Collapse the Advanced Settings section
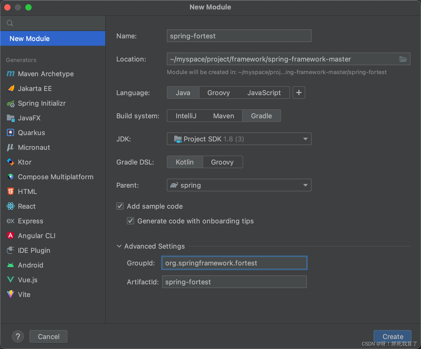This screenshot has width=421, height=349. [119, 246]
